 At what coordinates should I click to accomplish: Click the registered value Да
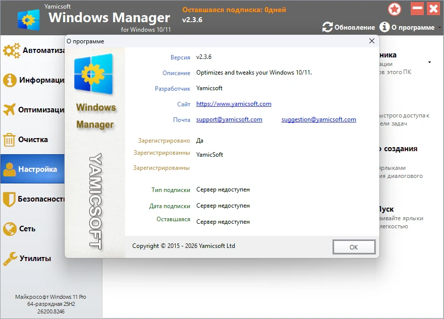tap(200, 141)
